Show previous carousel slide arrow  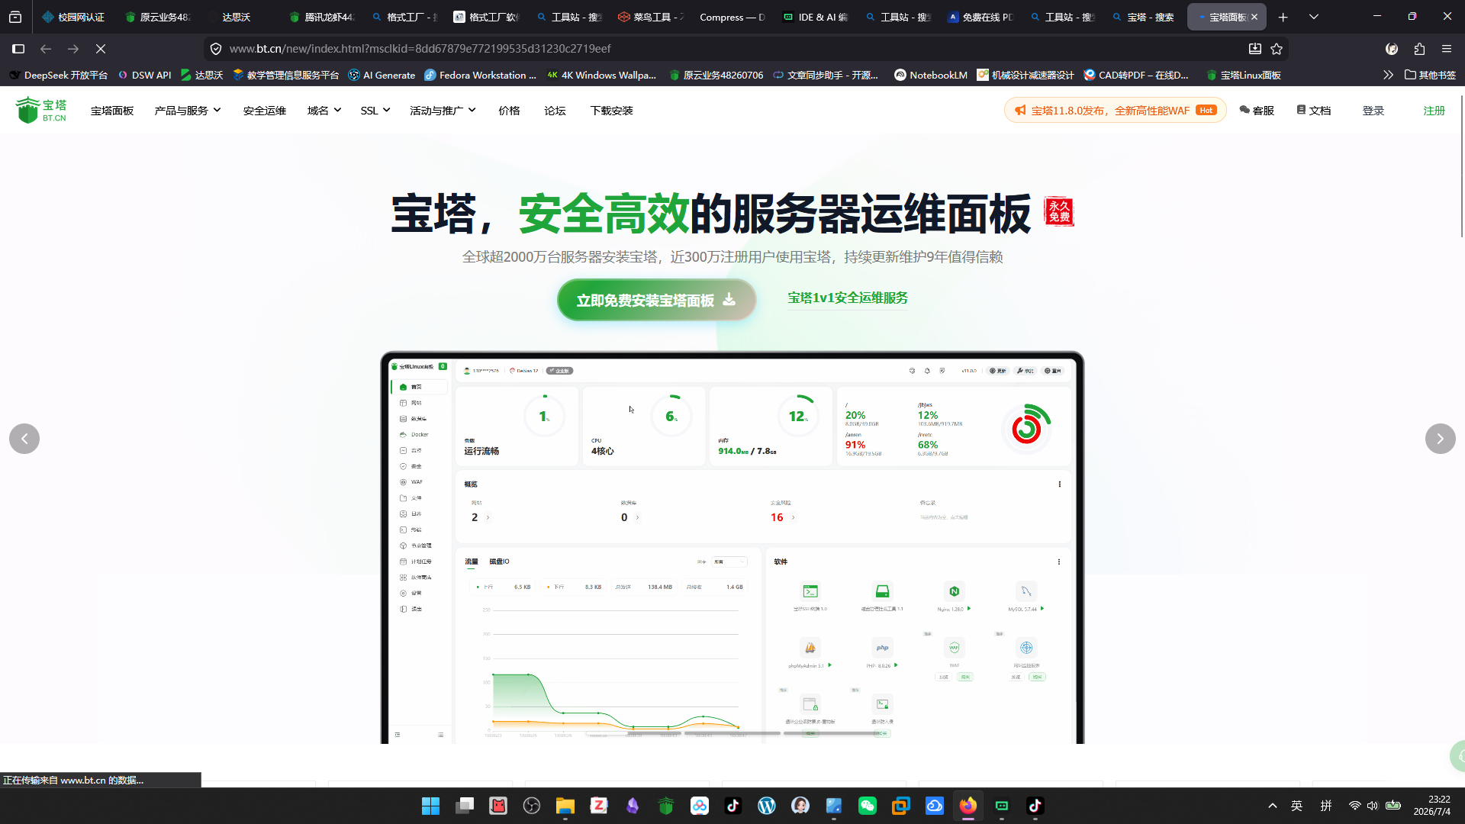[x=24, y=439]
